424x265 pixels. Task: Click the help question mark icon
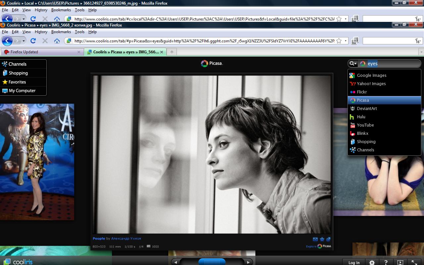point(386,262)
